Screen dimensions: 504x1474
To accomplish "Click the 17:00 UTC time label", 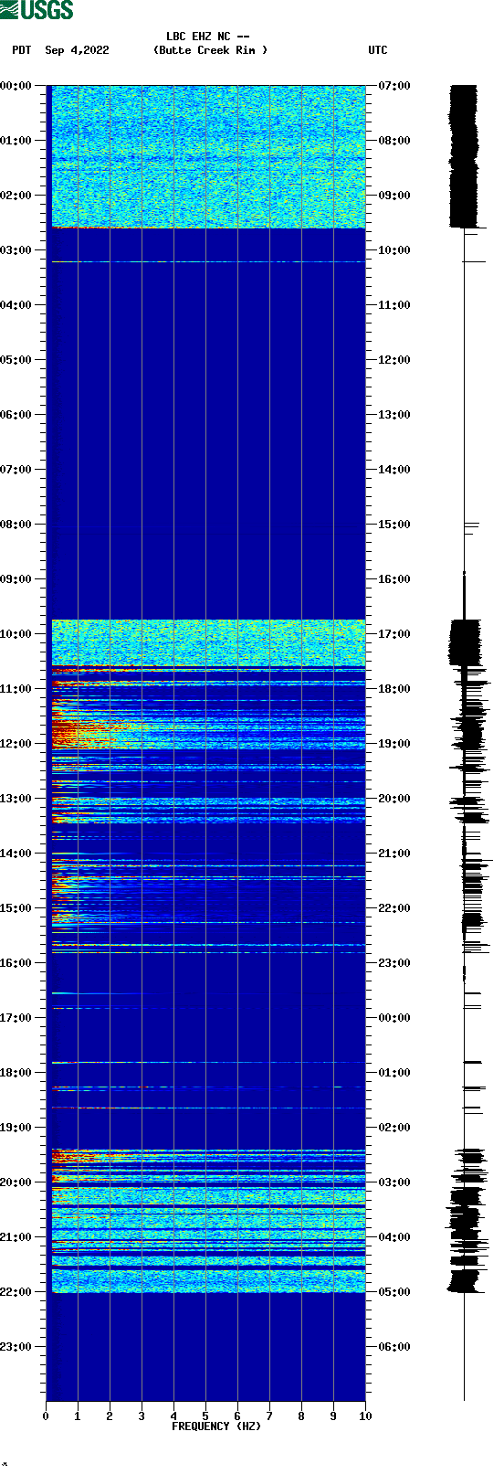I will 394,634.
